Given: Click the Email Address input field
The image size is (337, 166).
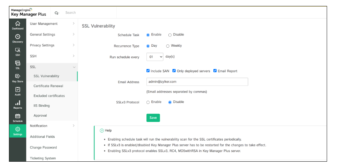Looking at the screenshot, I should [197, 82].
